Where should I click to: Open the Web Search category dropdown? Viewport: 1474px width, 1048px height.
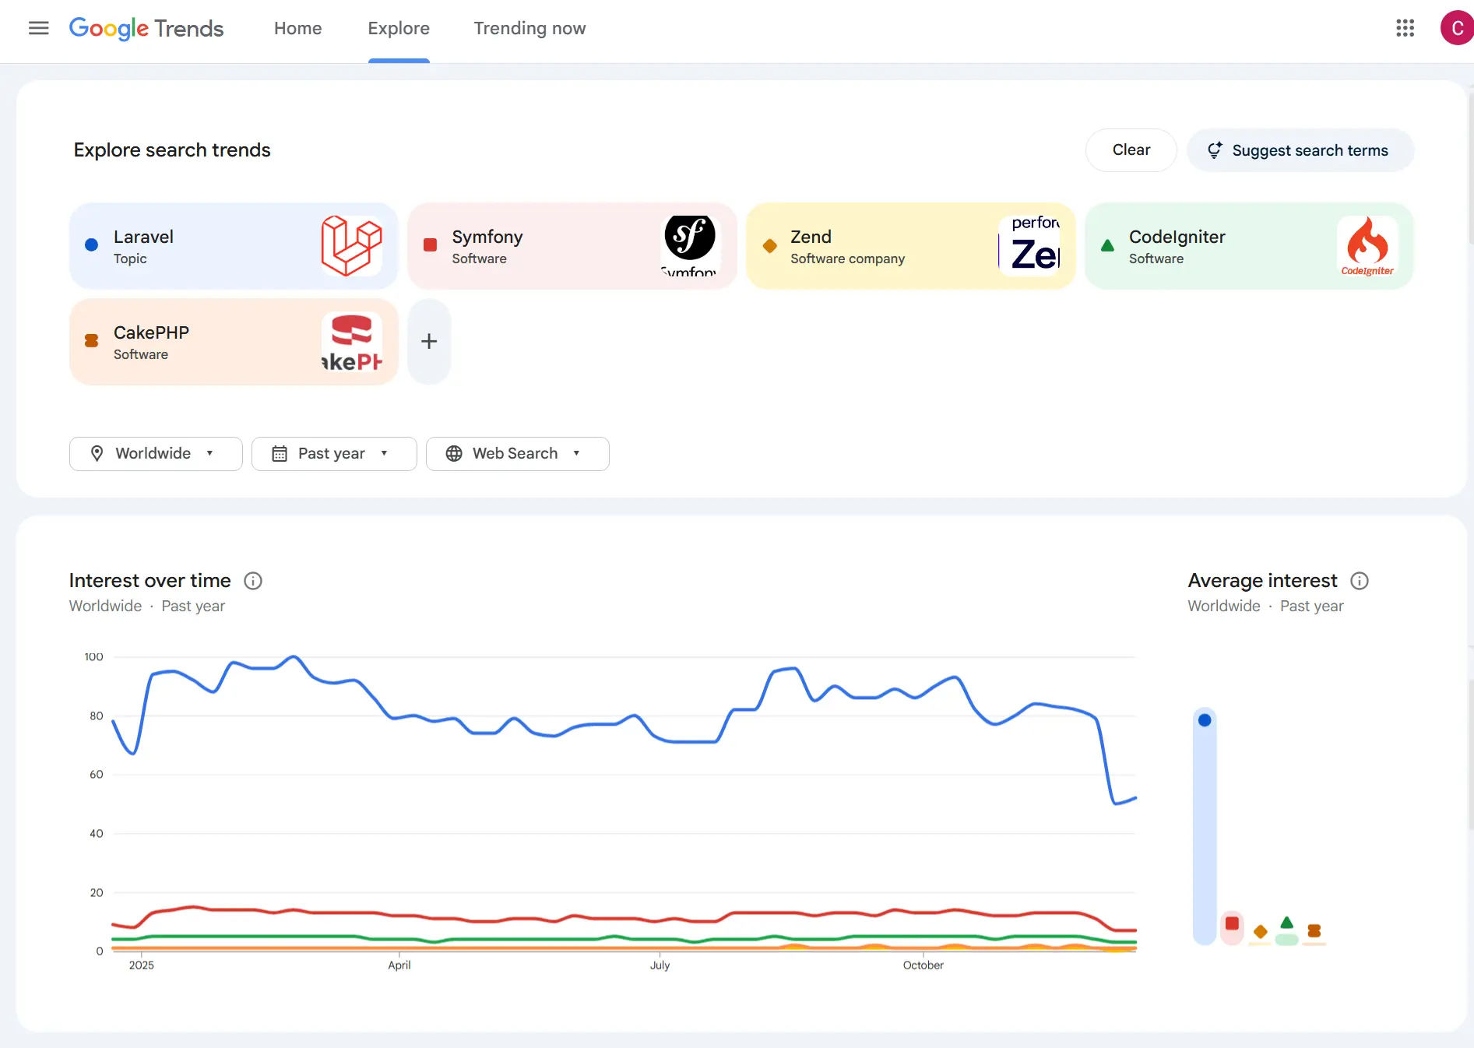(517, 453)
